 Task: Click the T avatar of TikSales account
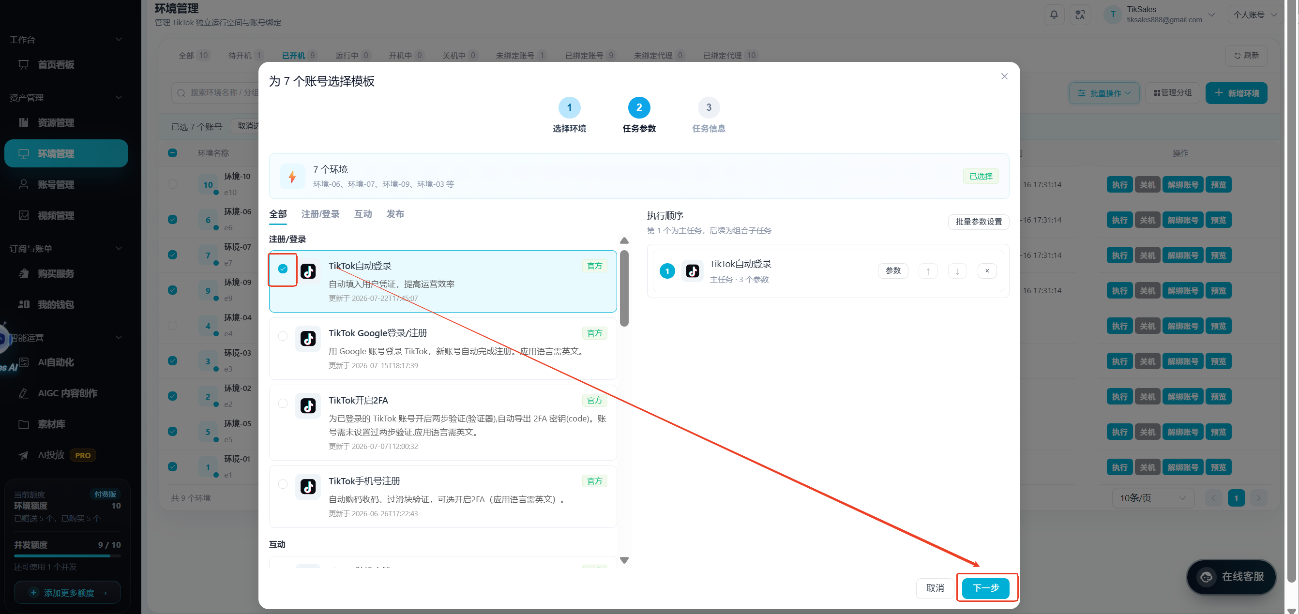click(1113, 15)
